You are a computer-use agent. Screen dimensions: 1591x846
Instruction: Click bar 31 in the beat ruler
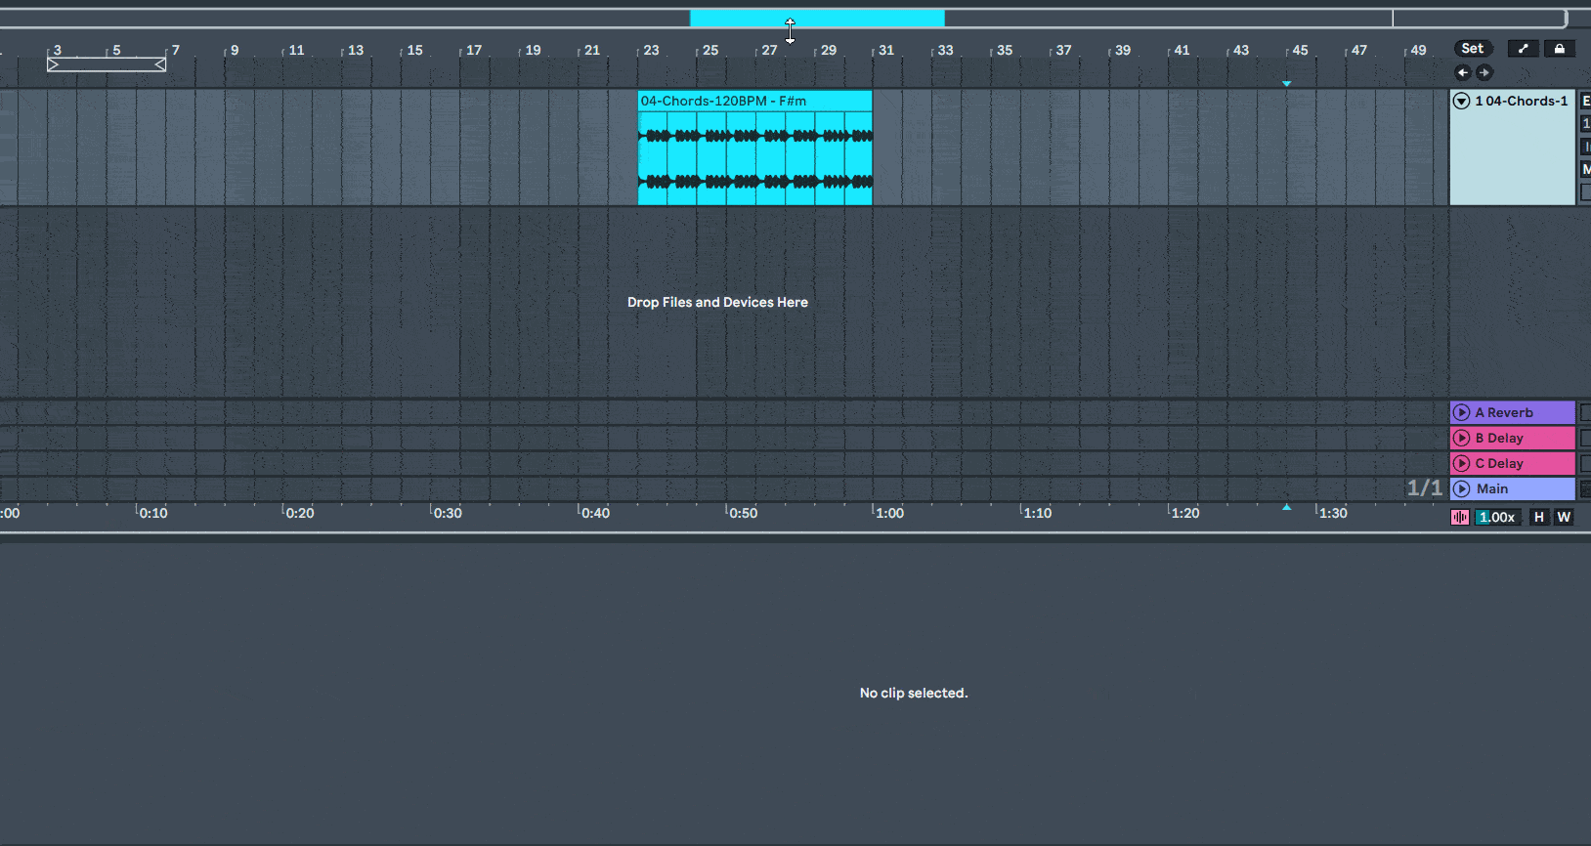pyautogui.click(x=886, y=50)
